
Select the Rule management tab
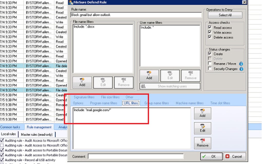pyautogui.click(x=39, y=127)
